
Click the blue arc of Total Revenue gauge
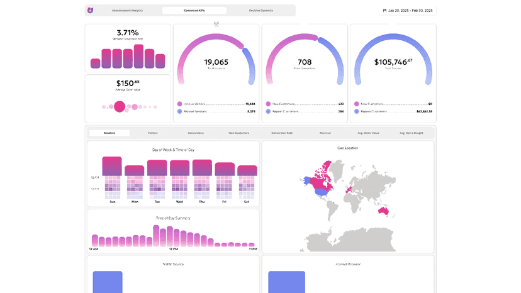[x=393, y=37]
